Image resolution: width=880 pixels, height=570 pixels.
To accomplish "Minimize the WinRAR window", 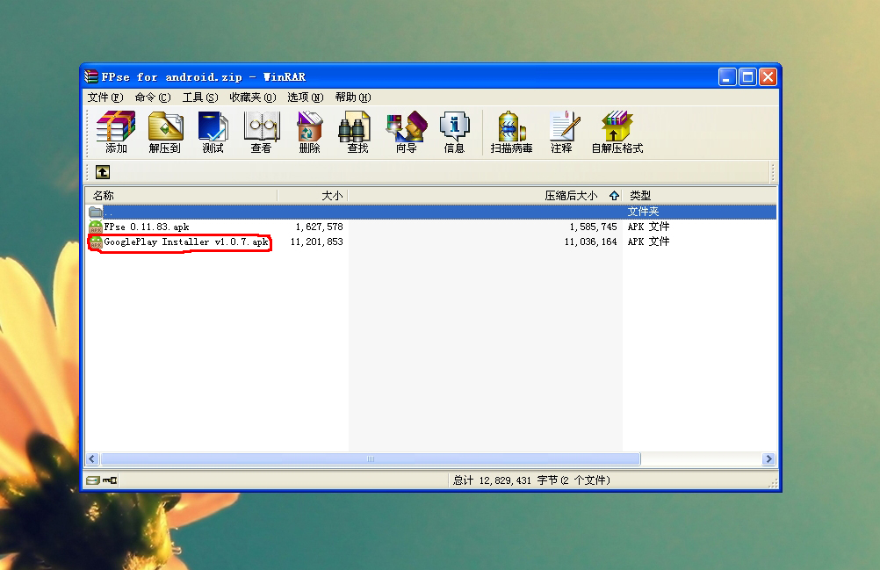I will [x=727, y=77].
